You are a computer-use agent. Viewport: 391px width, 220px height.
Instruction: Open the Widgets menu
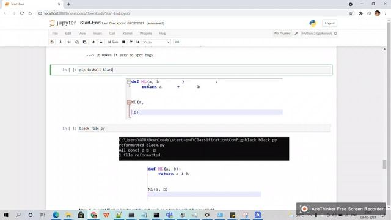click(x=145, y=34)
